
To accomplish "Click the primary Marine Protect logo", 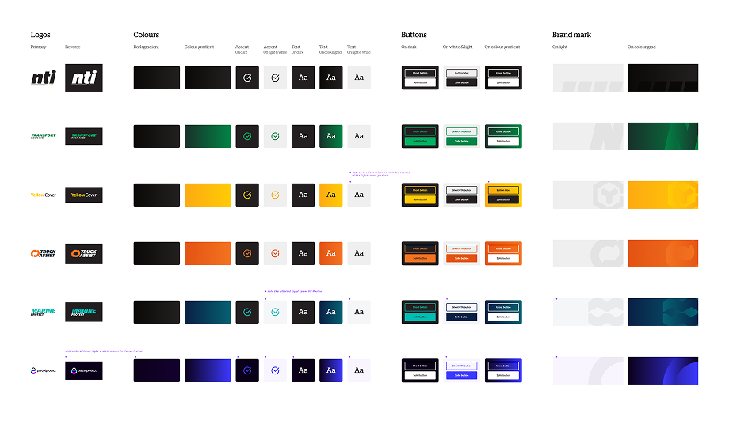I will (x=43, y=312).
